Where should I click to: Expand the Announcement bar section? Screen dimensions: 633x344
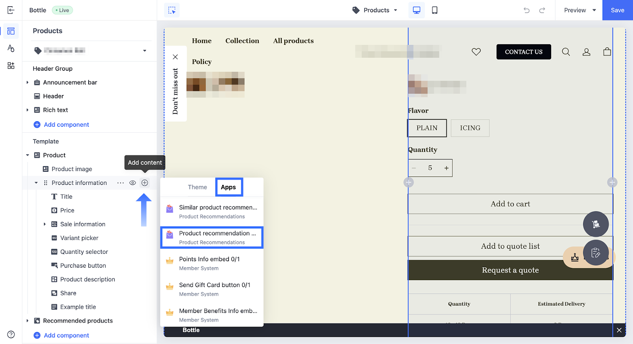[x=27, y=82]
